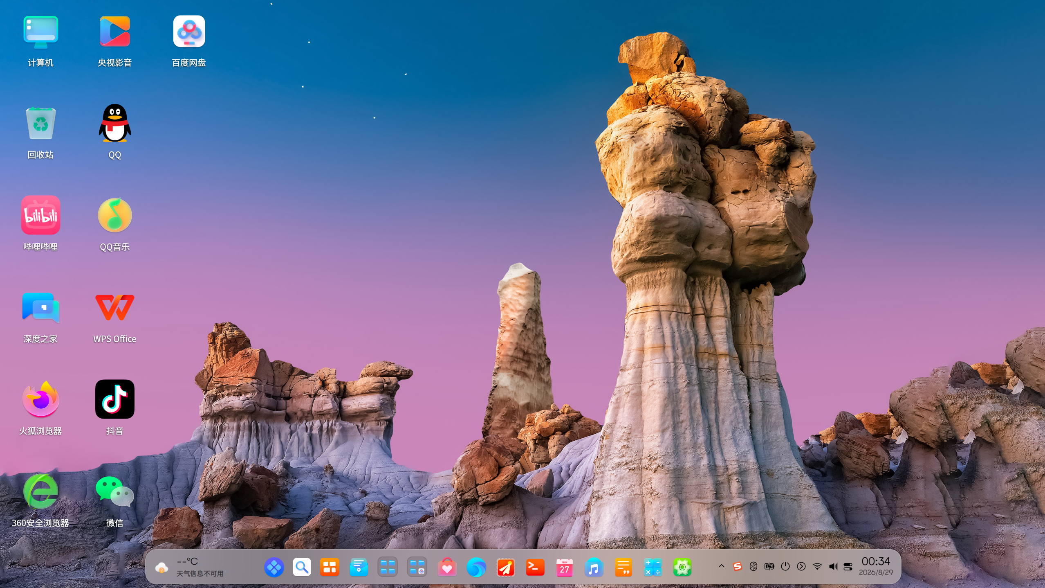Open the red paper-plane mail icon in dock
This screenshot has width=1045, height=588.
point(506,568)
